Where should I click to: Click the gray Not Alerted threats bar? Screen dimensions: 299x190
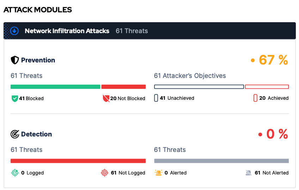point(221,161)
